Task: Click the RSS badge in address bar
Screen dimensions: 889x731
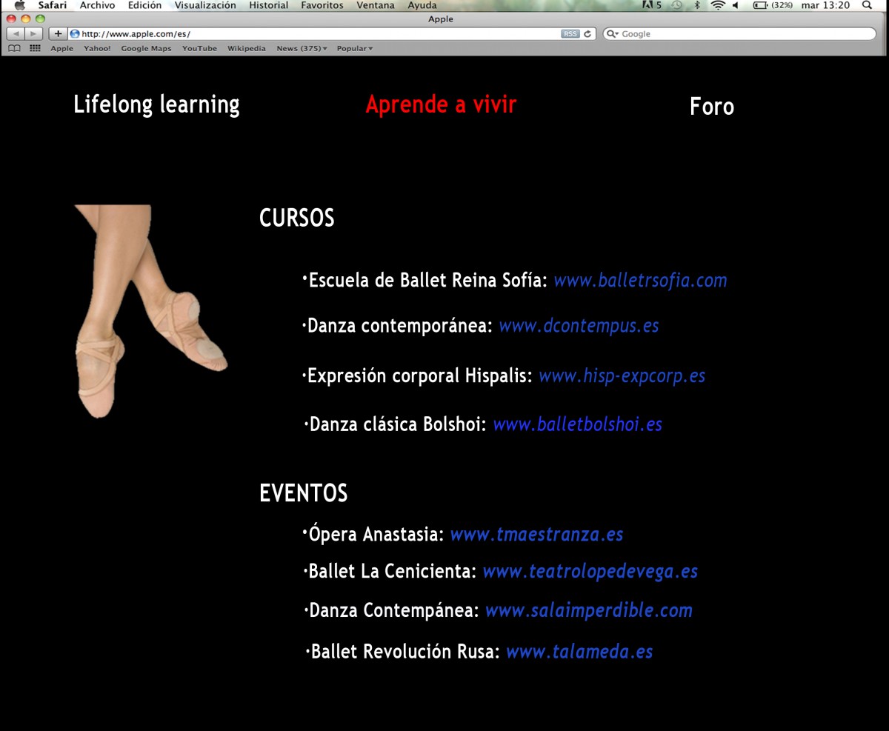Action: (x=570, y=34)
